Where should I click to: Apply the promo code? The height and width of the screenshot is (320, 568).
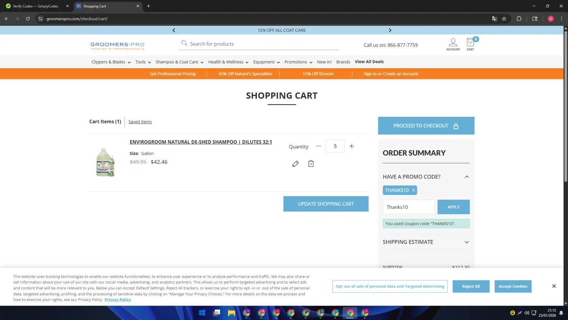click(453, 207)
